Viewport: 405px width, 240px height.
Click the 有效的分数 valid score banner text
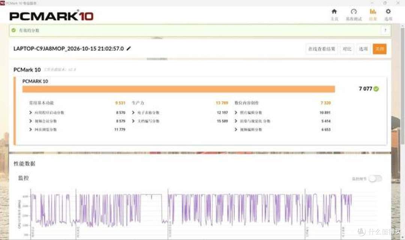click(29, 30)
